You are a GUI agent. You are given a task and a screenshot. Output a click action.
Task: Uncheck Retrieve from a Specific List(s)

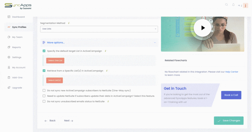(44, 71)
